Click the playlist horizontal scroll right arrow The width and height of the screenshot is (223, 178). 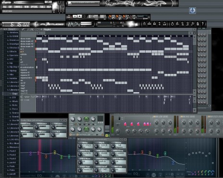tap(191, 33)
